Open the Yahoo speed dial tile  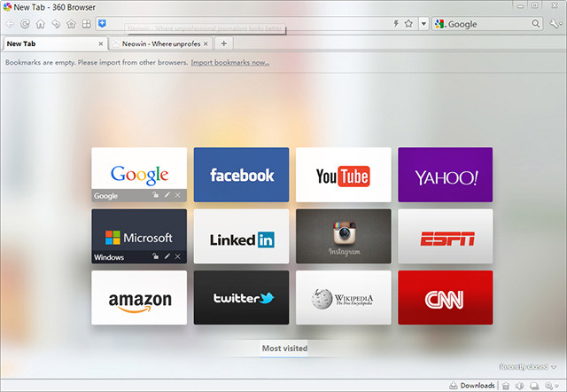(445, 175)
